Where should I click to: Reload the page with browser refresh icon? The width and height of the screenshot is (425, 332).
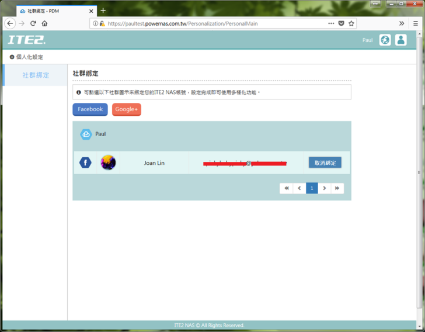click(33, 23)
